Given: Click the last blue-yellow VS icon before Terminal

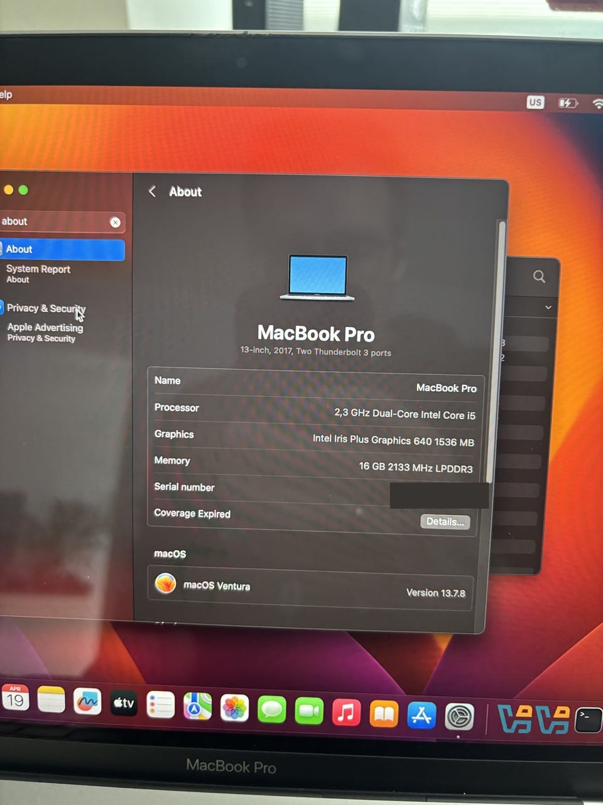Looking at the screenshot, I should 553,719.
